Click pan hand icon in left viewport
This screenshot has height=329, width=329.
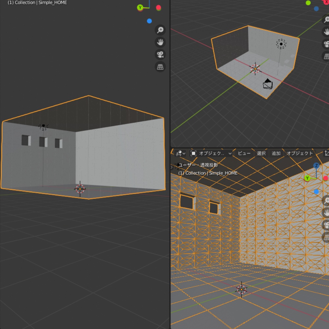click(x=160, y=42)
